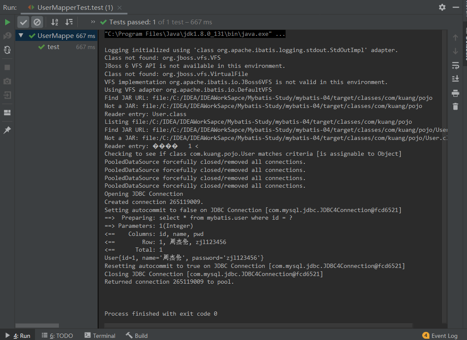The image size is (467, 340).
Task: Sort tests by duration icon
Action: pos(69,22)
